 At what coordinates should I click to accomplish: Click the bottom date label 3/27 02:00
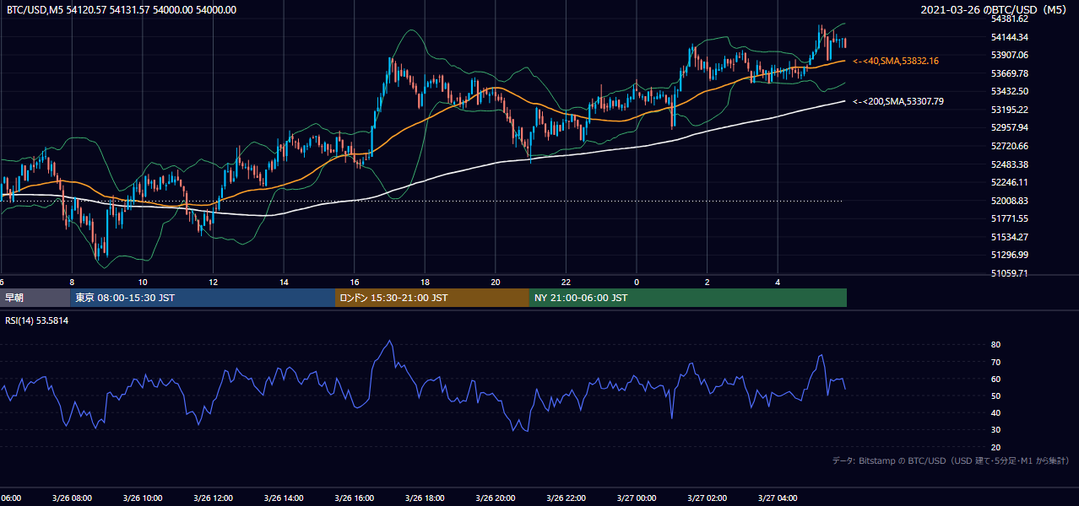click(708, 498)
